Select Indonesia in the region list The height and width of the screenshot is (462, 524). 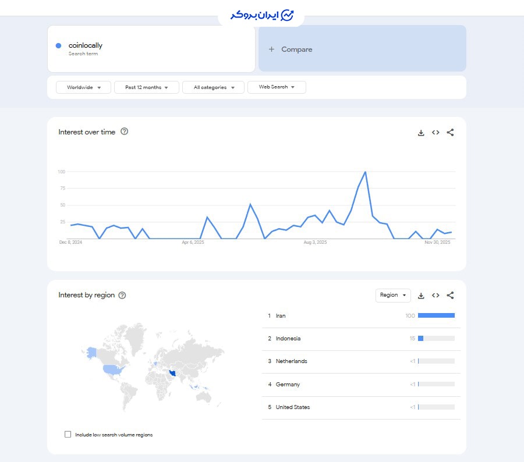(x=361, y=339)
